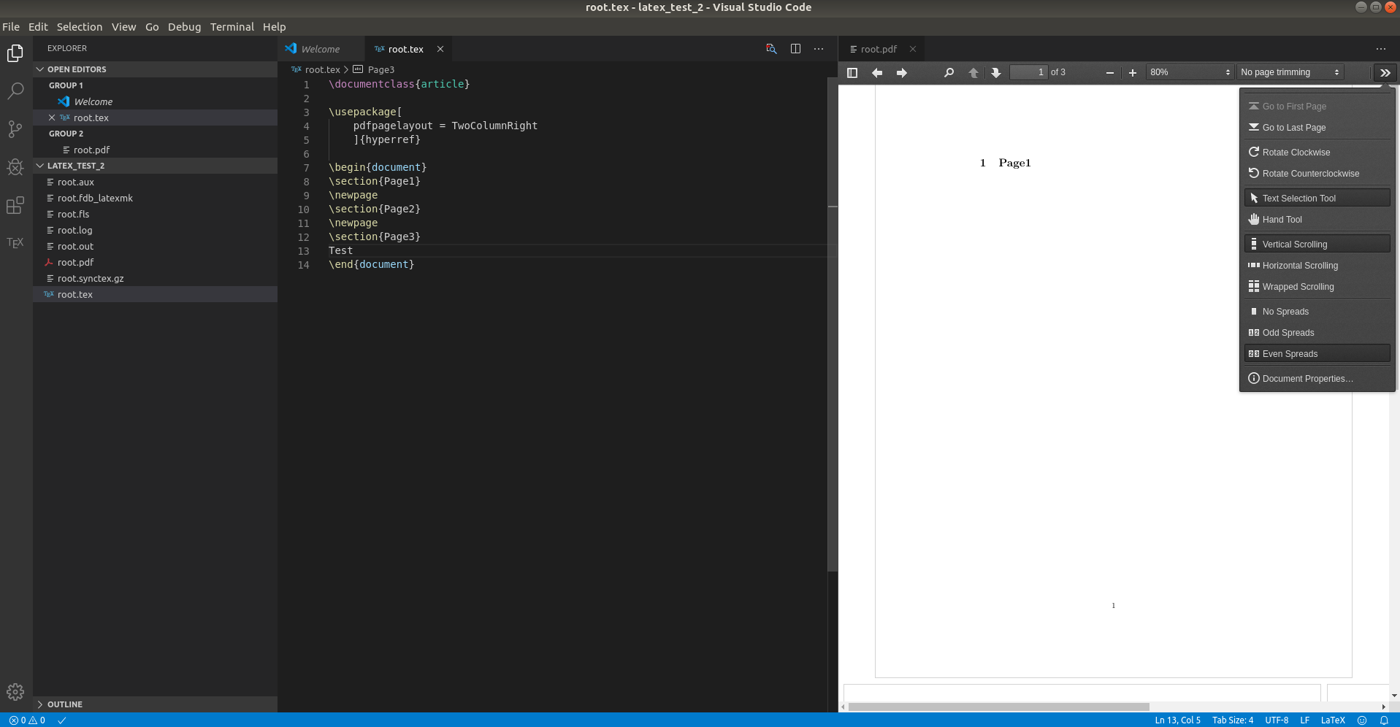The height and width of the screenshot is (727, 1400).
Task: Click the page number input field
Action: [x=1033, y=72]
